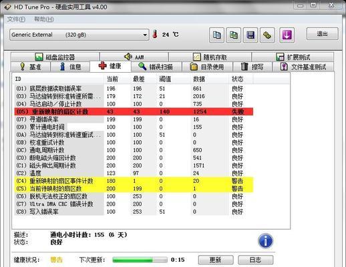Click the 退出 button
Screen dimensions: 346x267
point(323,34)
